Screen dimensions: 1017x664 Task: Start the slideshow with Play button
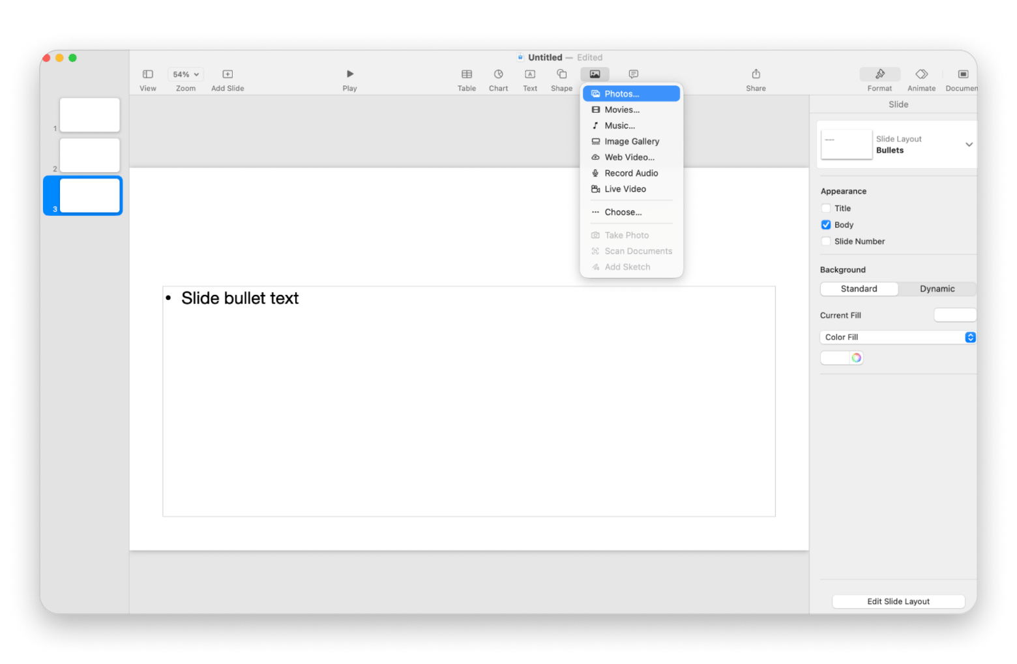coord(350,74)
